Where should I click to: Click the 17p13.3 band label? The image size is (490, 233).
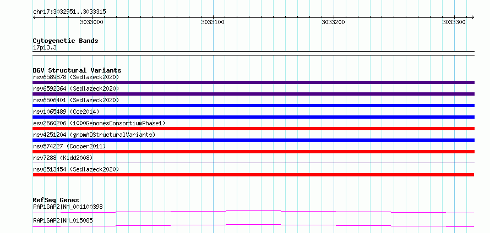(45, 48)
